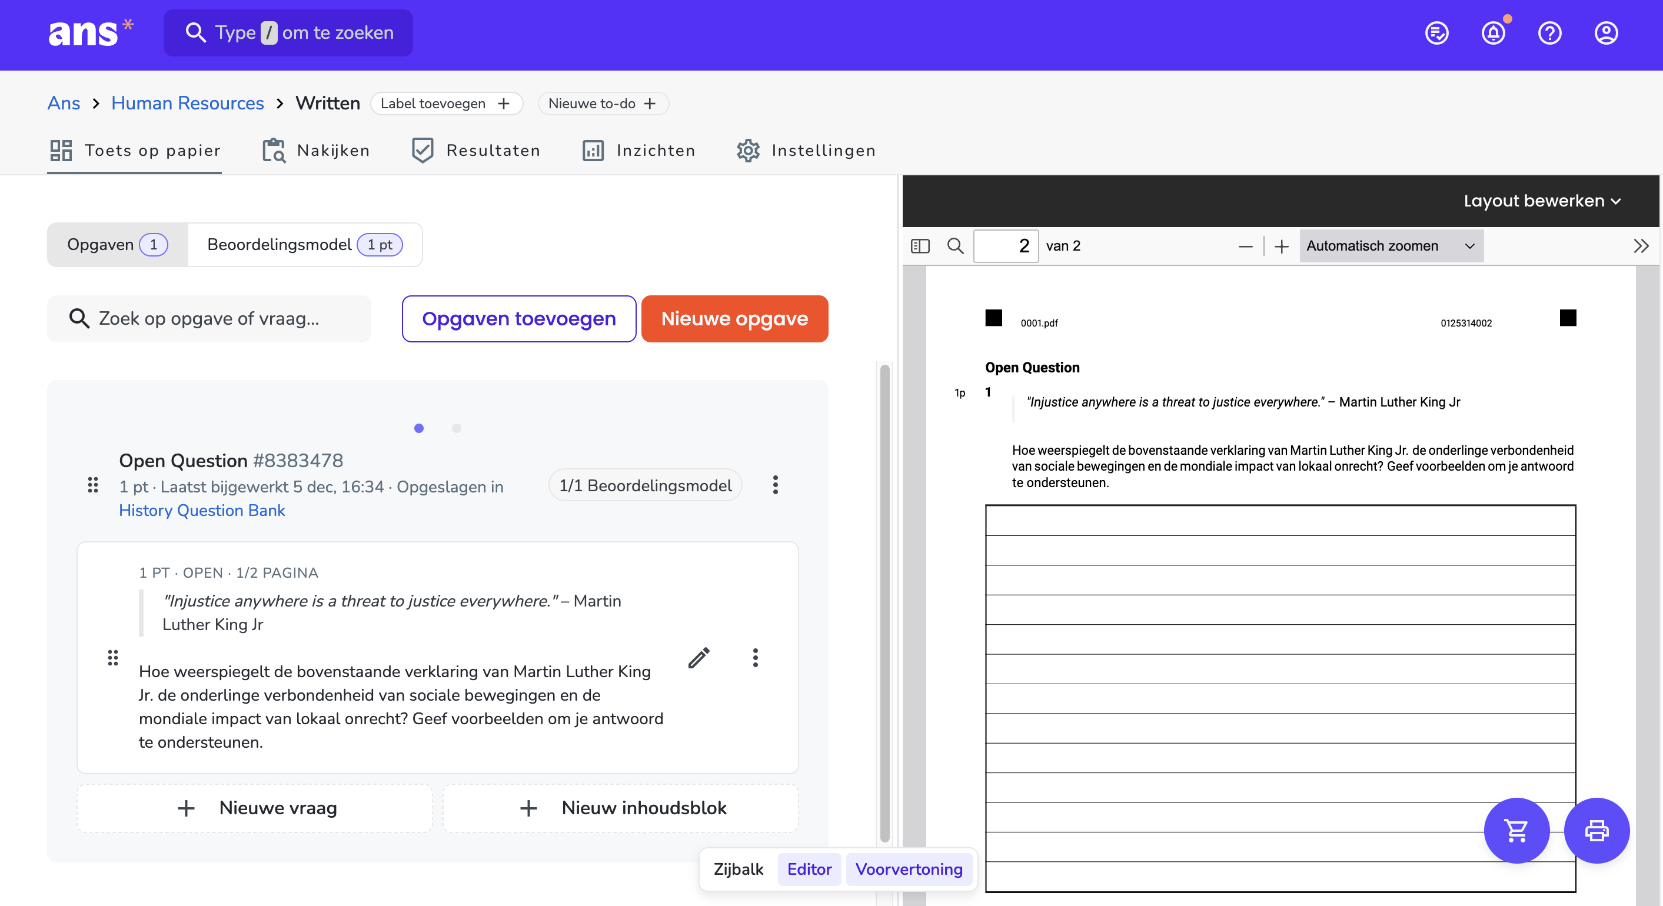Grab the drag handle of Open Question #8383478
This screenshot has width=1663, height=906.
click(93, 485)
